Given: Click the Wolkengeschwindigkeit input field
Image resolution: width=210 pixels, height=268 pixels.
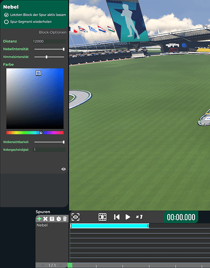Looking at the screenshot, I should point(49,150).
